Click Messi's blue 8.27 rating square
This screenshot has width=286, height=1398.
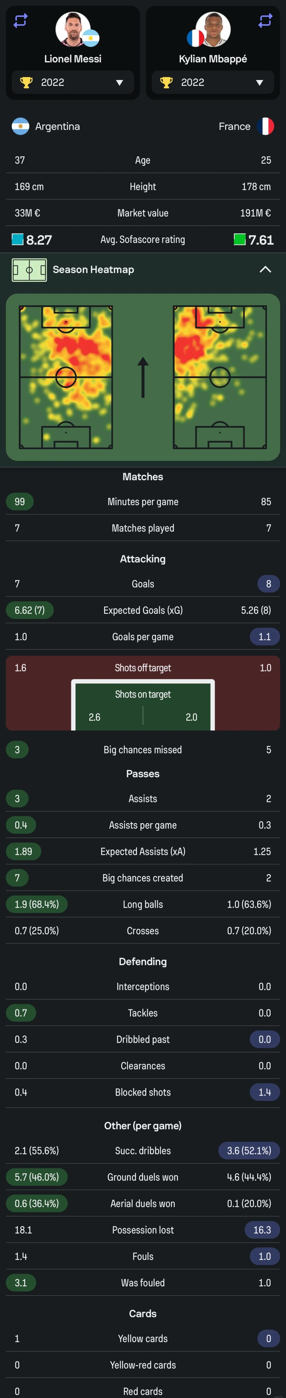click(17, 239)
